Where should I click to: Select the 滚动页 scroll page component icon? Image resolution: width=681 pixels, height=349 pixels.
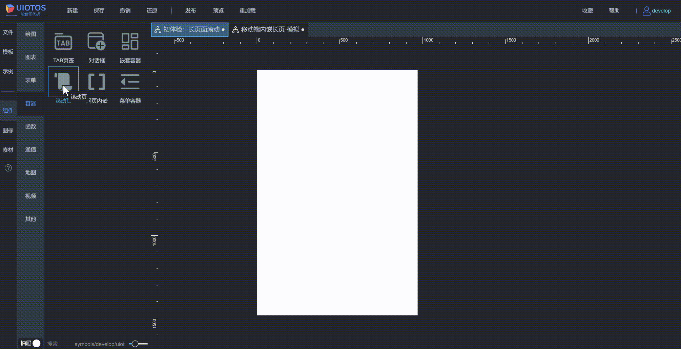pyautogui.click(x=63, y=81)
